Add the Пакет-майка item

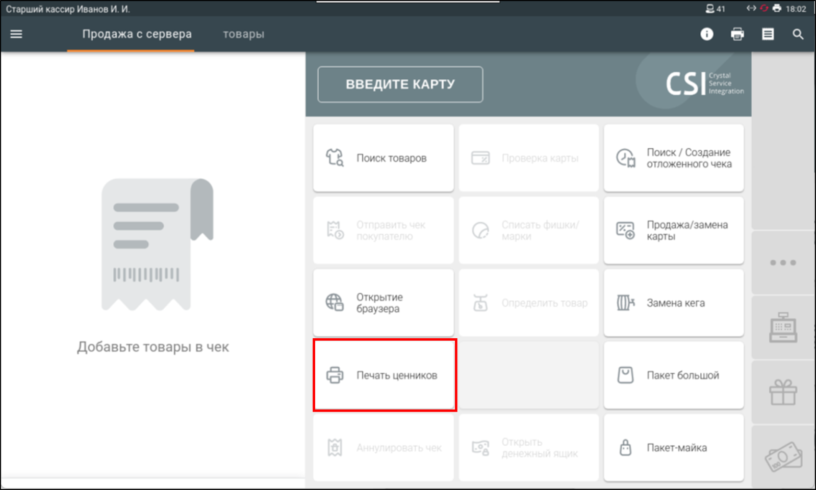tap(674, 448)
